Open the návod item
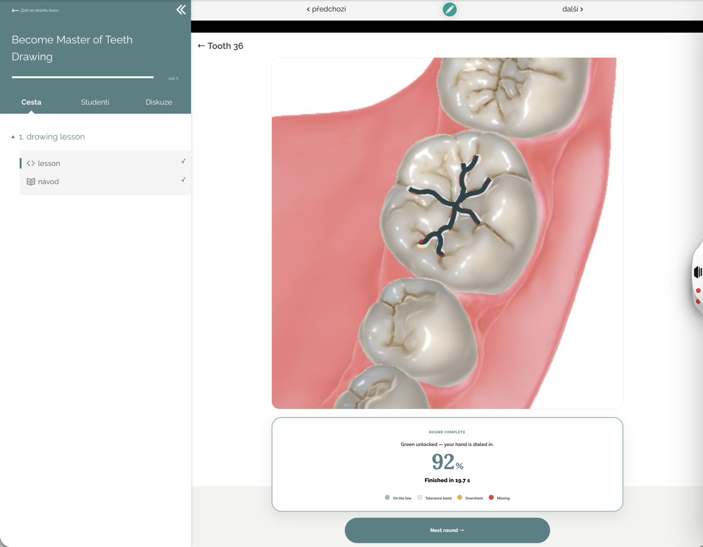The height and width of the screenshot is (547, 703). [x=105, y=182]
